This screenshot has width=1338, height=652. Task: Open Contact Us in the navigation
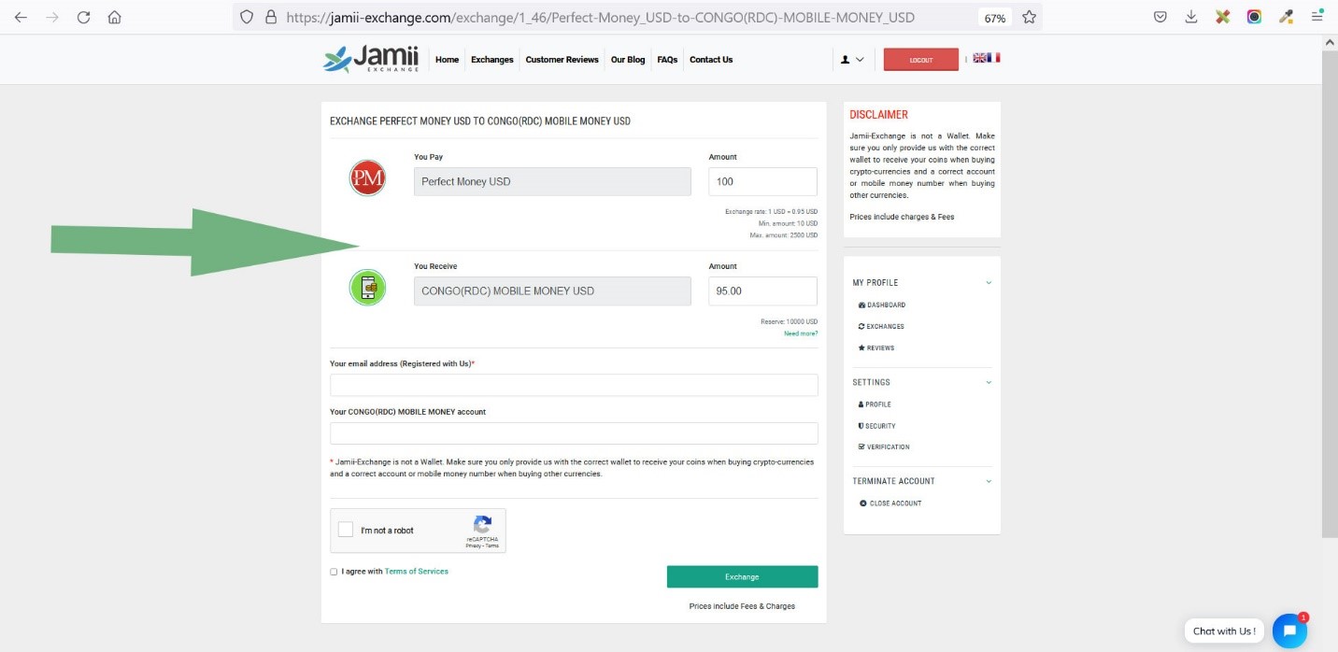click(x=711, y=60)
